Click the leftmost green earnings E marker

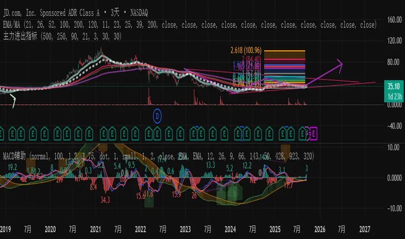point(3,132)
